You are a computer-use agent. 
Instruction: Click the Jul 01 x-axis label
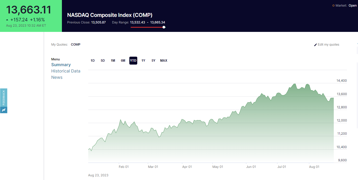tap(282, 167)
